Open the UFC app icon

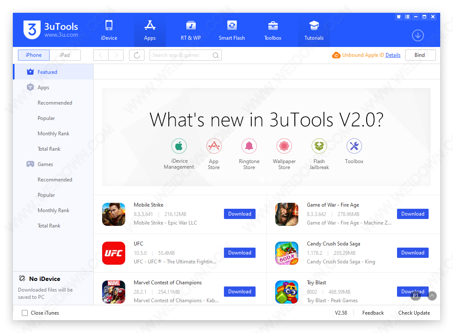[x=114, y=253]
